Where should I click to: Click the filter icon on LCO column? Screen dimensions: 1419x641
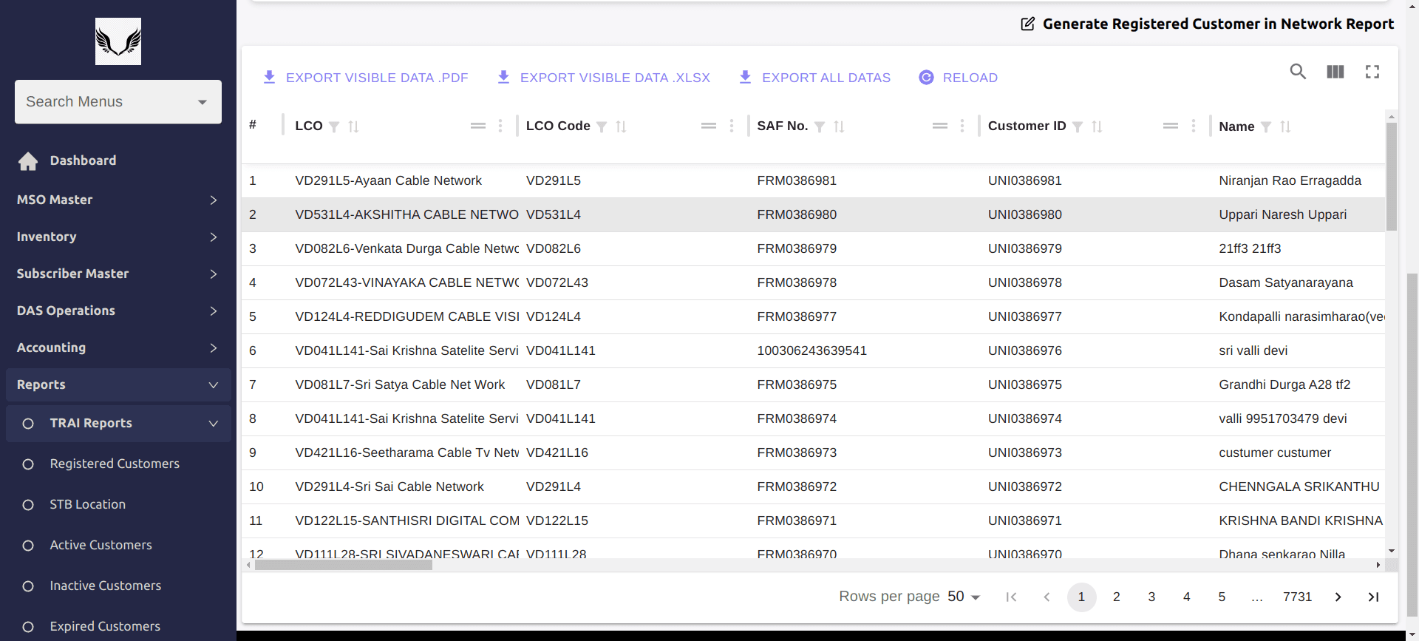(x=334, y=127)
